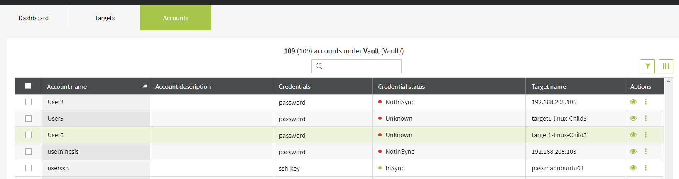This screenshot has height=179, width=679.
Task: View User5 account via eye icon
Action: [x=633, y=118]
